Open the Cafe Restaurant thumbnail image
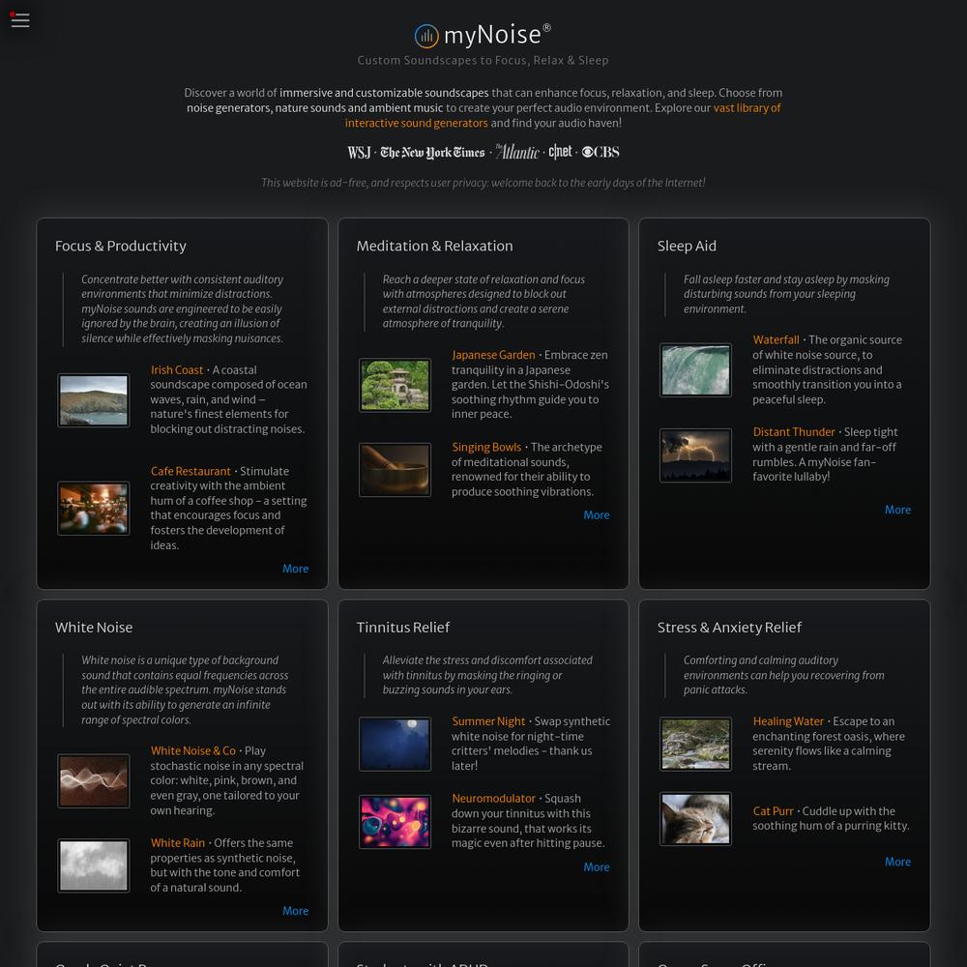Viewport: 967px width, 967px height. (x=94, y=509)
